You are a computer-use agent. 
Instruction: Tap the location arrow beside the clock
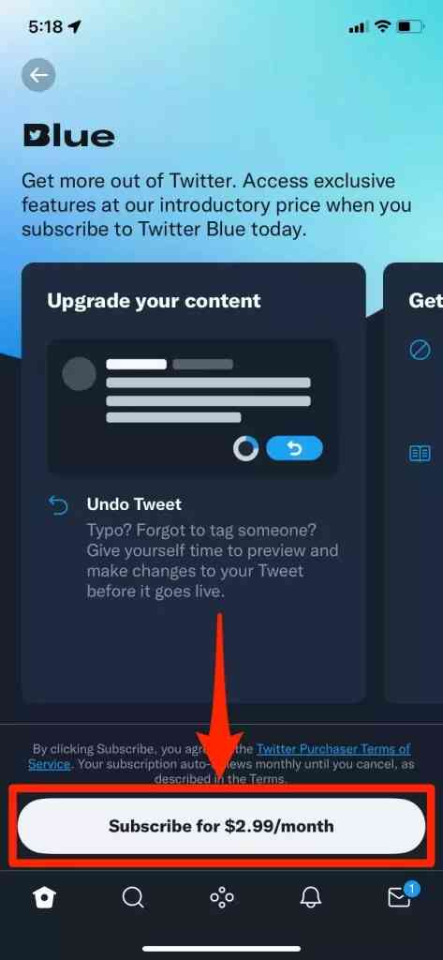(x=75, y=27)
